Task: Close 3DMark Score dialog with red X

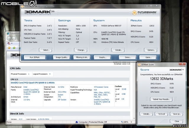Action: 182,64
